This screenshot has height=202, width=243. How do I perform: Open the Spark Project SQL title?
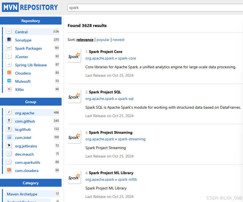point(105,92)
